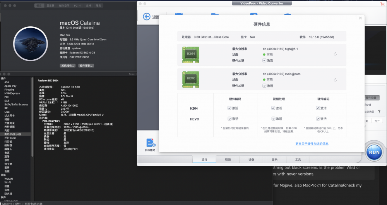
Task: Refresh the H264 hardware status
Action: tap(335, 54)
